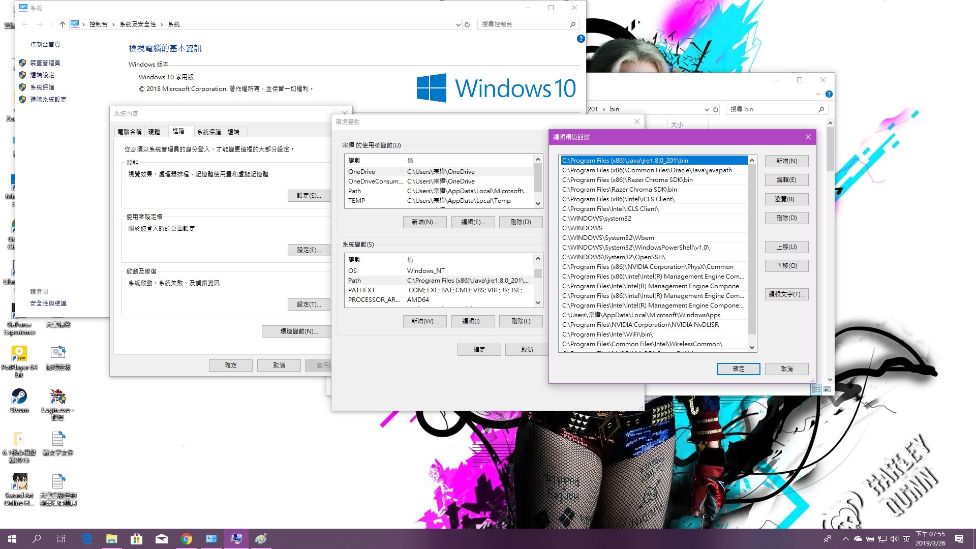Expand ribbon chevron in bin window
This screenshot has height=549, width=976.
817,94
